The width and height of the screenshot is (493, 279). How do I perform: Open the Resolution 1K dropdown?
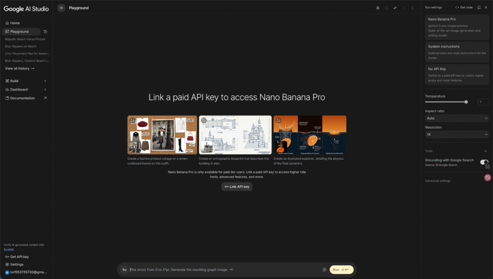(x=457, y=134)
